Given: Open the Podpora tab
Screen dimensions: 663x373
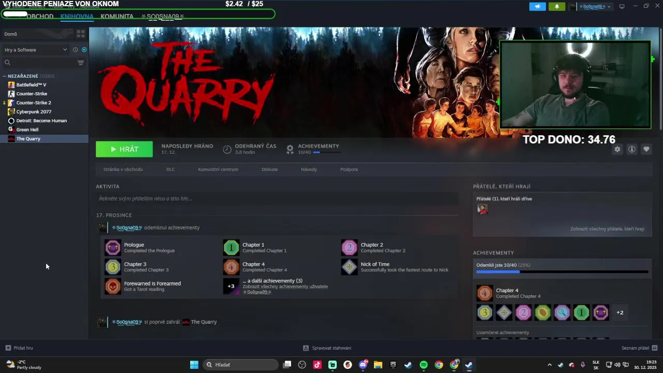Looking at the screenshot, I should point(349,169).
